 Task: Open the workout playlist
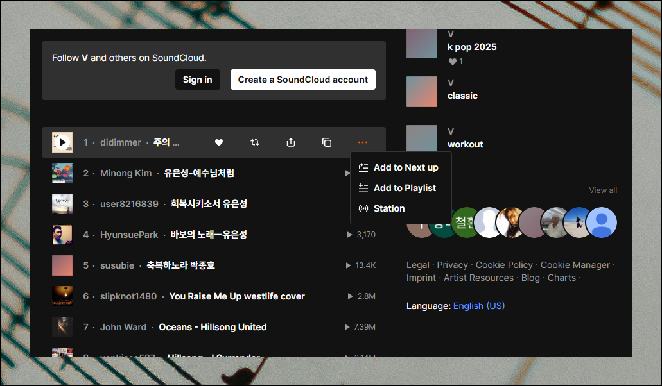click(465, 144)
